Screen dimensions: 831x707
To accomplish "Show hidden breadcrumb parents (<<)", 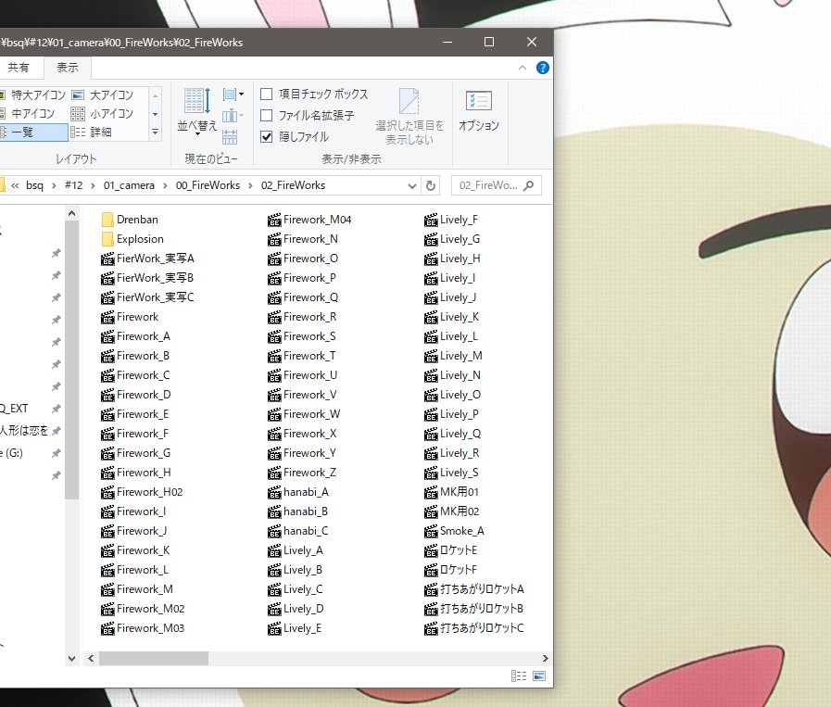I will pos(15,185).
